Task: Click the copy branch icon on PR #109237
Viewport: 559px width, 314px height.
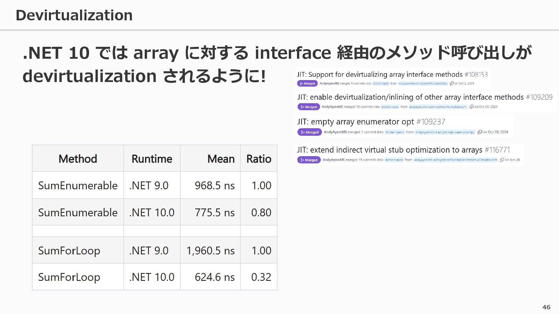Action: [x=480, y=132]
